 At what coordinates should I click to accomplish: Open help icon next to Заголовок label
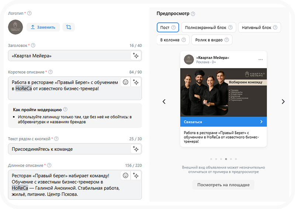click(x=33, y=45)
